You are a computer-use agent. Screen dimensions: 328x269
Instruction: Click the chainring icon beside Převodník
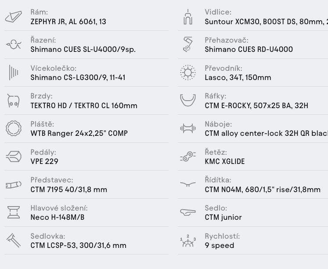(188, 73)
